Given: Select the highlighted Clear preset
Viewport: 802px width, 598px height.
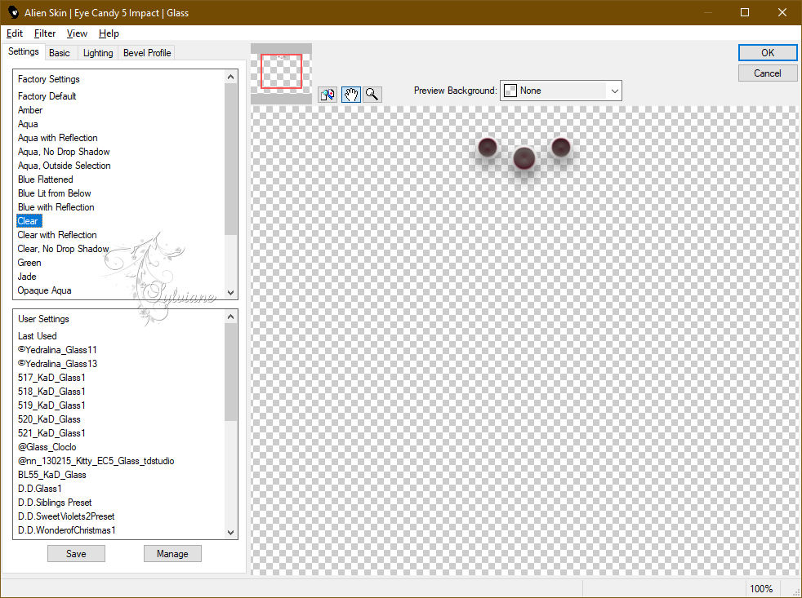Looking at the screenshot, I should tap(29, 221).
